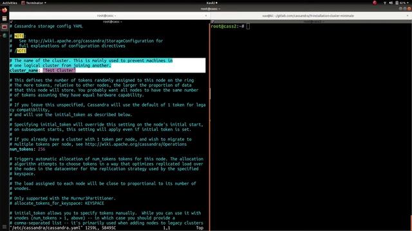Click the vim status filename /etc/cassandra/cassandra.yaml
412x231 pixels.
point(46,228)
